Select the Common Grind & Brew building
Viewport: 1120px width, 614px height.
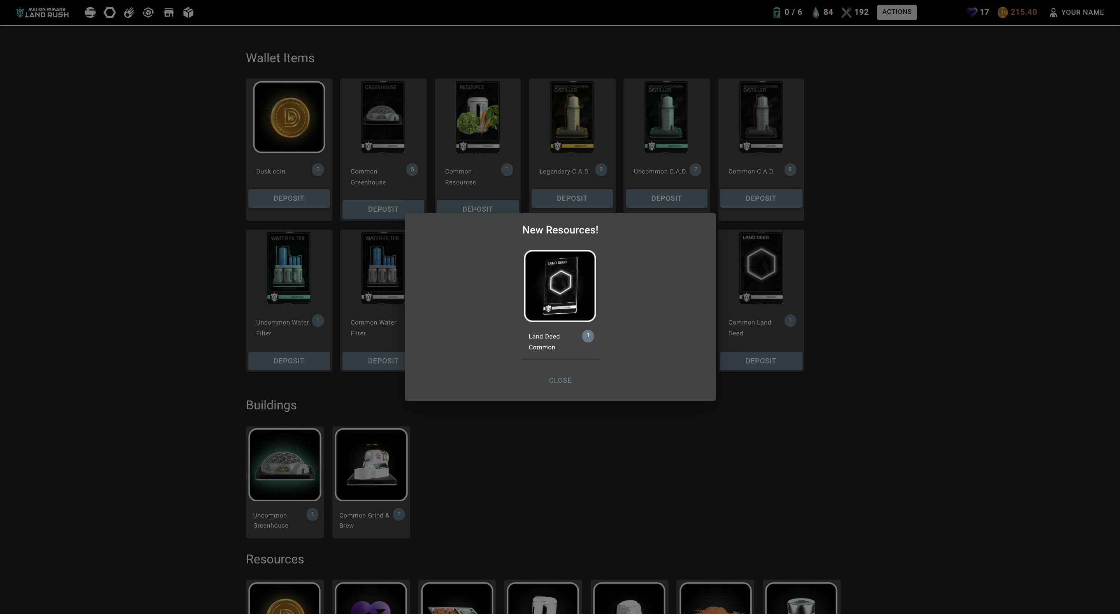(371, 465)
